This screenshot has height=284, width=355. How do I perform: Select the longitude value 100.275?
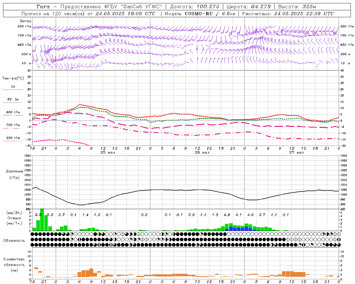pos(208,7)
